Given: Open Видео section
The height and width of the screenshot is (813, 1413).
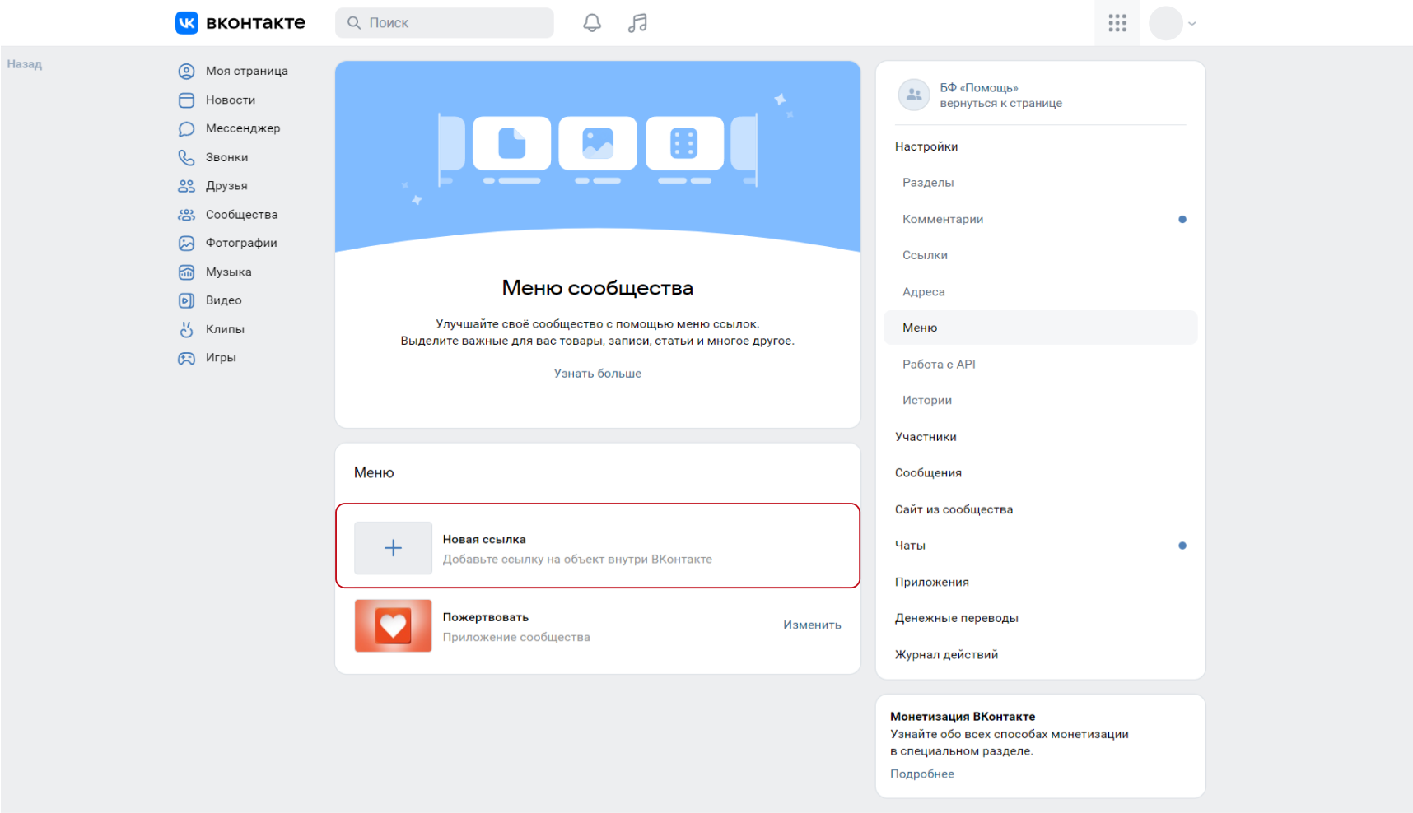Looking at the screenshot, I should 223,300.
